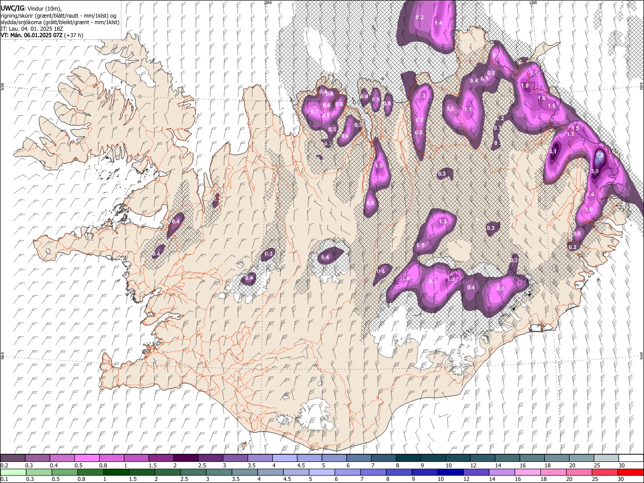This screenshot has width=644, height=483.
Task: Click the "Vindur (10m)" title text
Action: (x=44, y=9)
